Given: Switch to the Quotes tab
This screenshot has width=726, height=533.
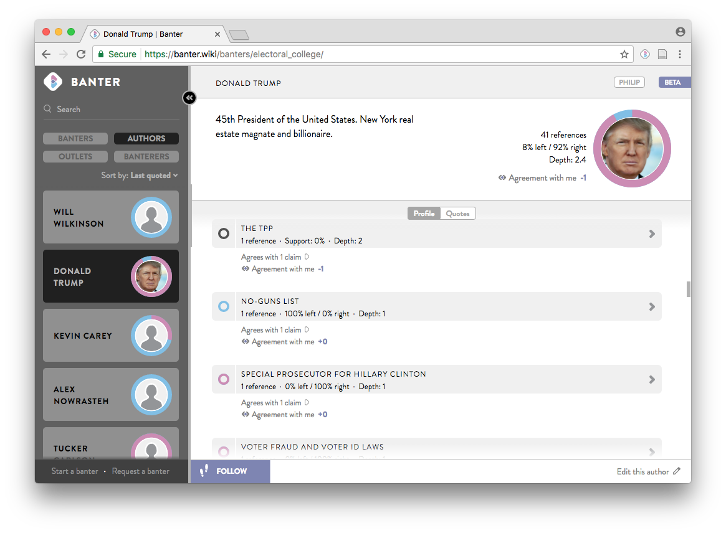Looking at the screenshot, I should pyautogui.click(x=458, y=214).
